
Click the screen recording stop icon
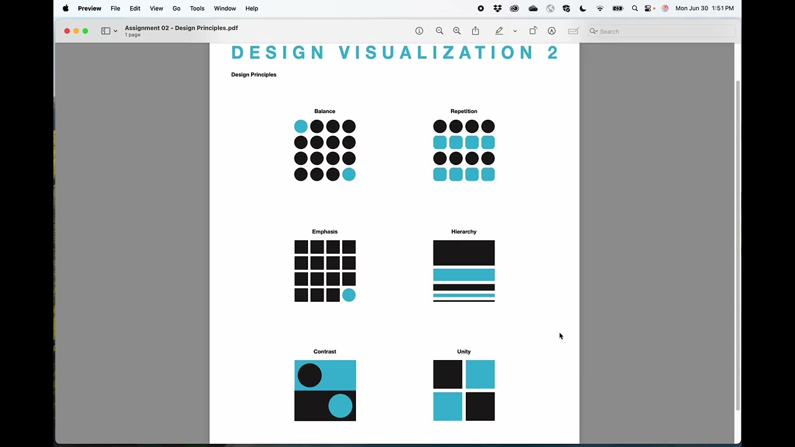tap(481, 9)
